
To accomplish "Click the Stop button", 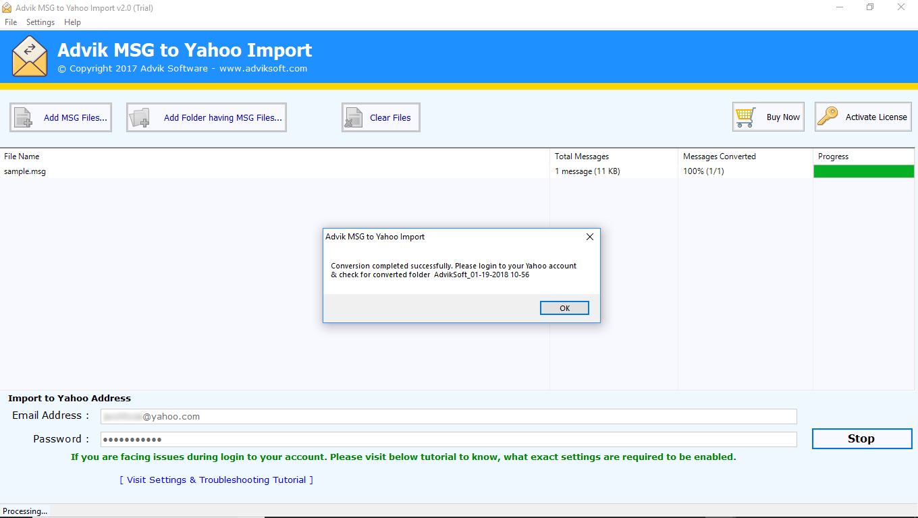I will pyautogui.click(x=862, y=438).
